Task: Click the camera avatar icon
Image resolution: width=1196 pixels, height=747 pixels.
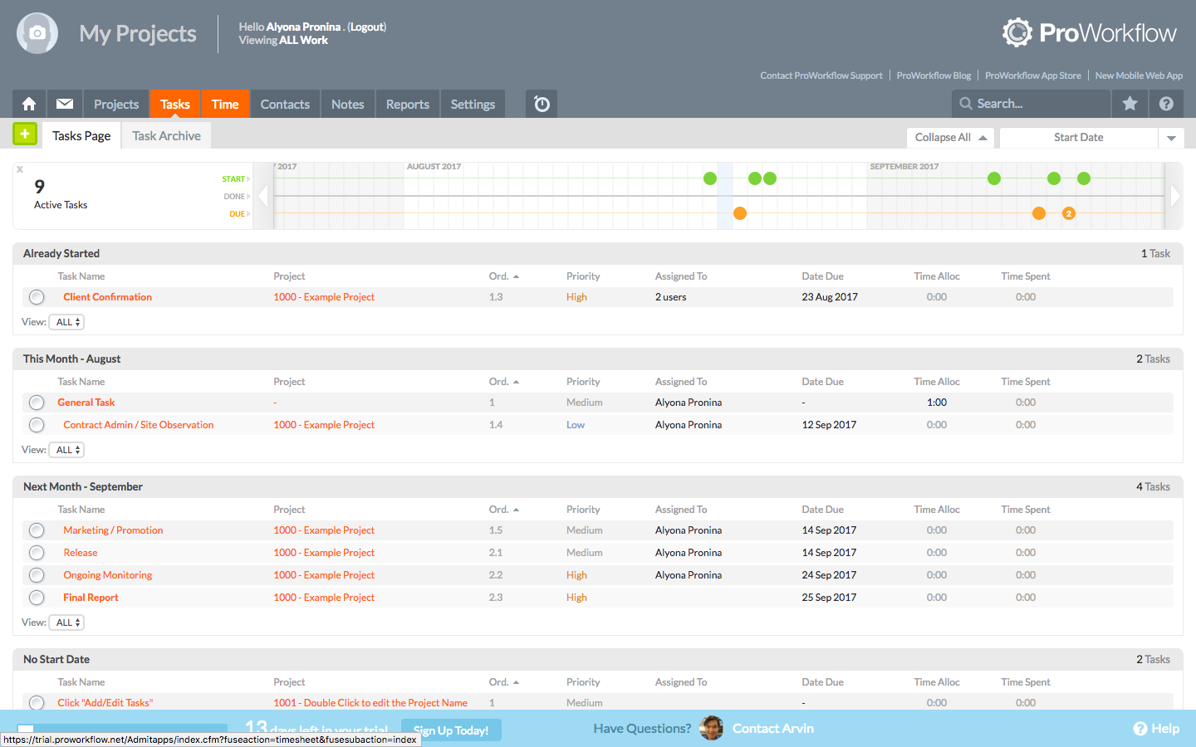Action: pyautogui.click(x=37, y=33)
